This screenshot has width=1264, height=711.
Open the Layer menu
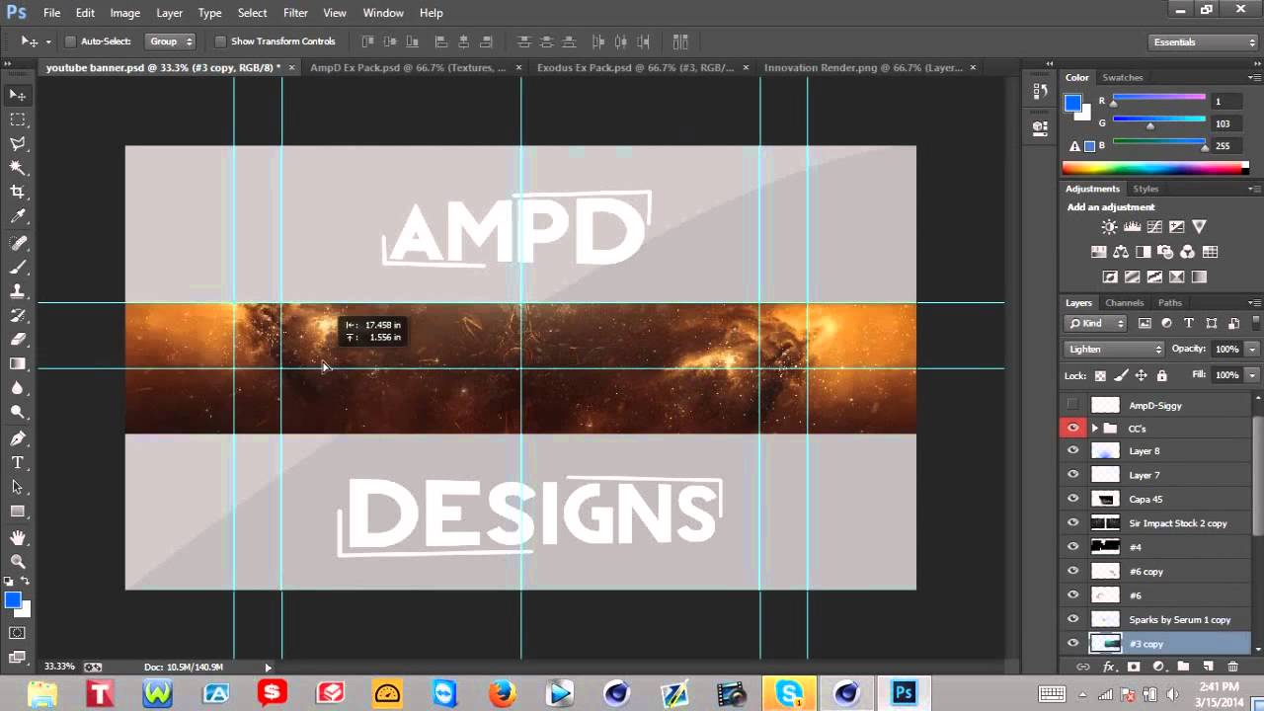169,13
